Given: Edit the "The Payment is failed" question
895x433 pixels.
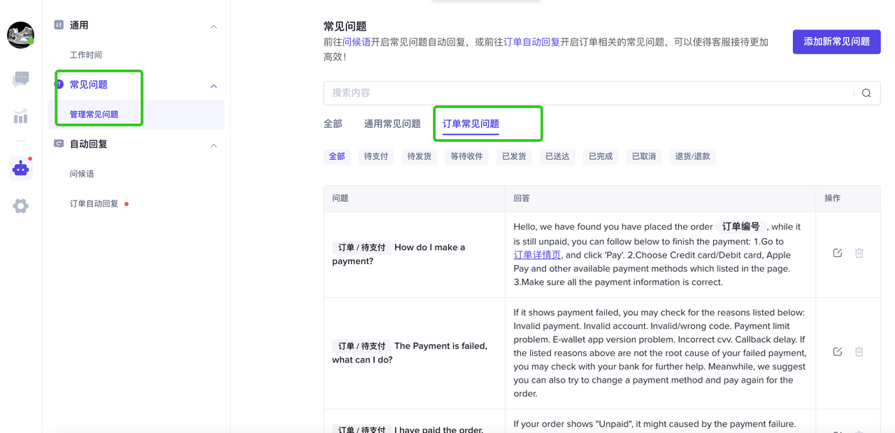Looking at the screenshot, I should pyautogui.click(x=837, y=351).
